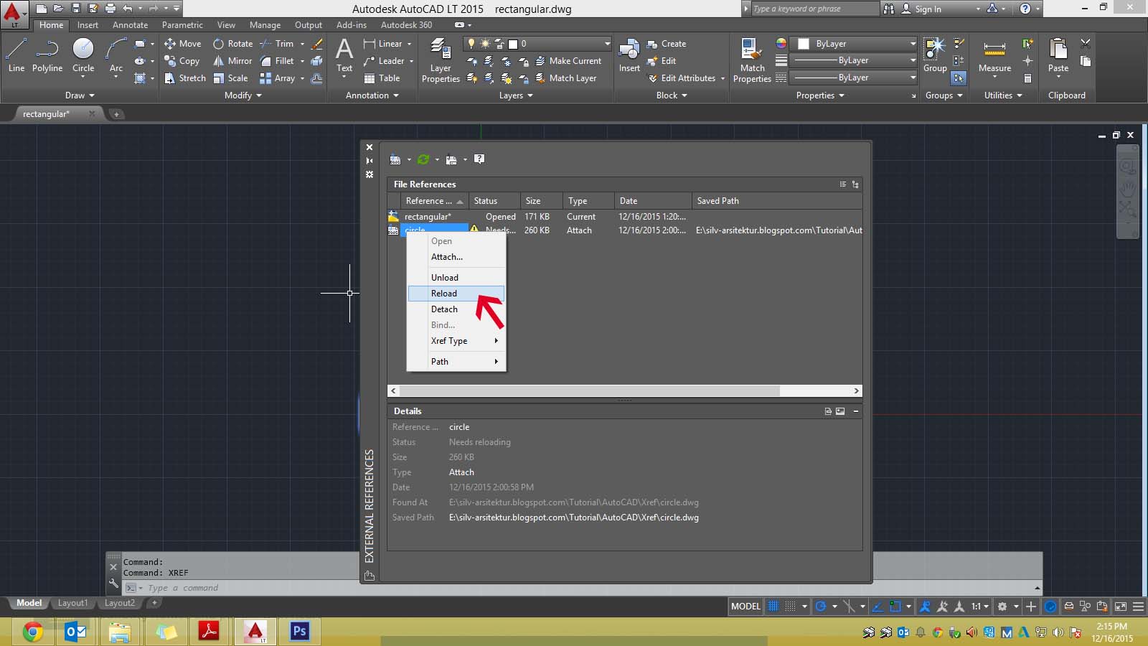Click Edit Attributes button
The height and width of the screenshot is (646, 1148).
click(682, 78)
